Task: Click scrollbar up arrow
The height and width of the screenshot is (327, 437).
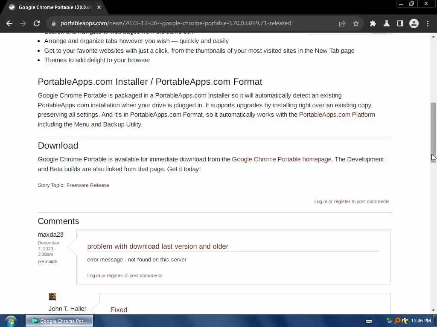Action: (x=433, y=37)
